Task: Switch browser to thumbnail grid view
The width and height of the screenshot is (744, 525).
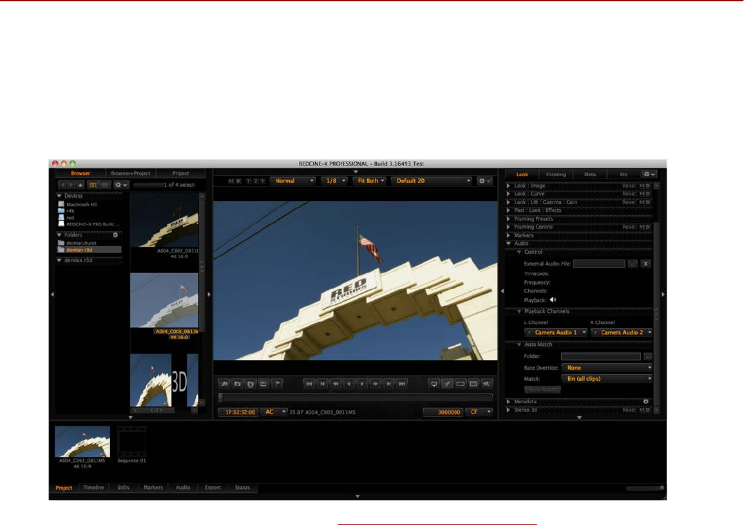Action: tap(93, 185)
